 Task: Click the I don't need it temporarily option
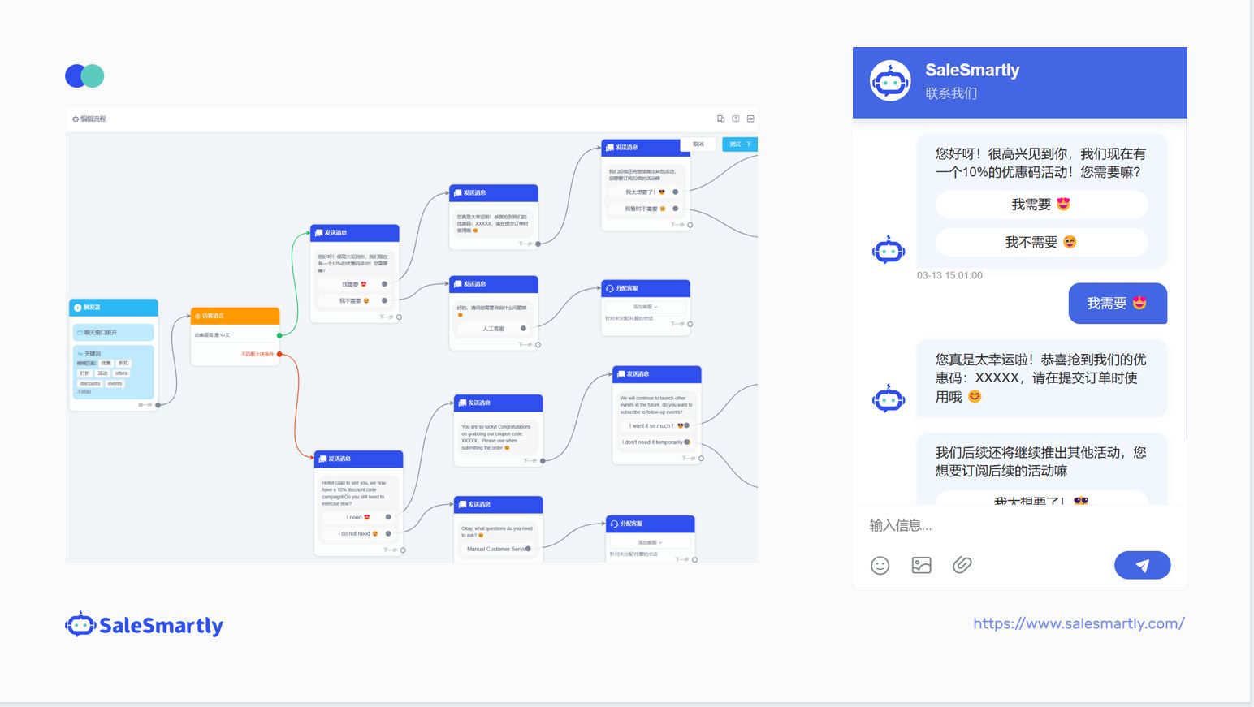656,442
